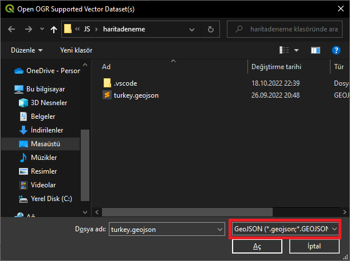The height and width of the screenshot is (261, 350).
Task: Click Aç to open the file
Action: [257, 246]
